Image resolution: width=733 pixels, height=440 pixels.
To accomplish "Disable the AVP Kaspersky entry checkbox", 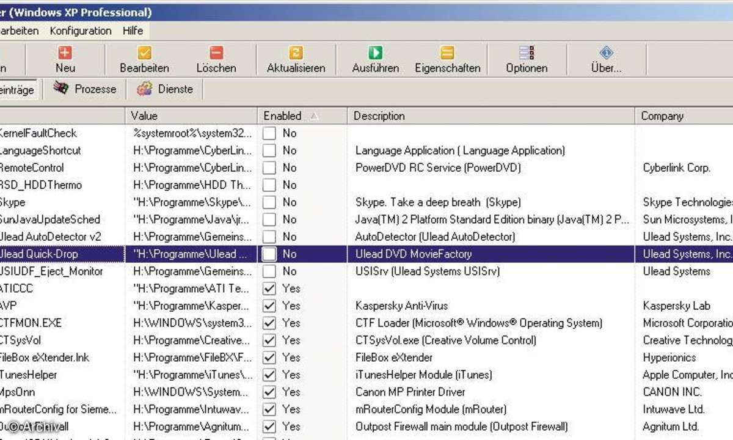I will [x=269, y=306].
